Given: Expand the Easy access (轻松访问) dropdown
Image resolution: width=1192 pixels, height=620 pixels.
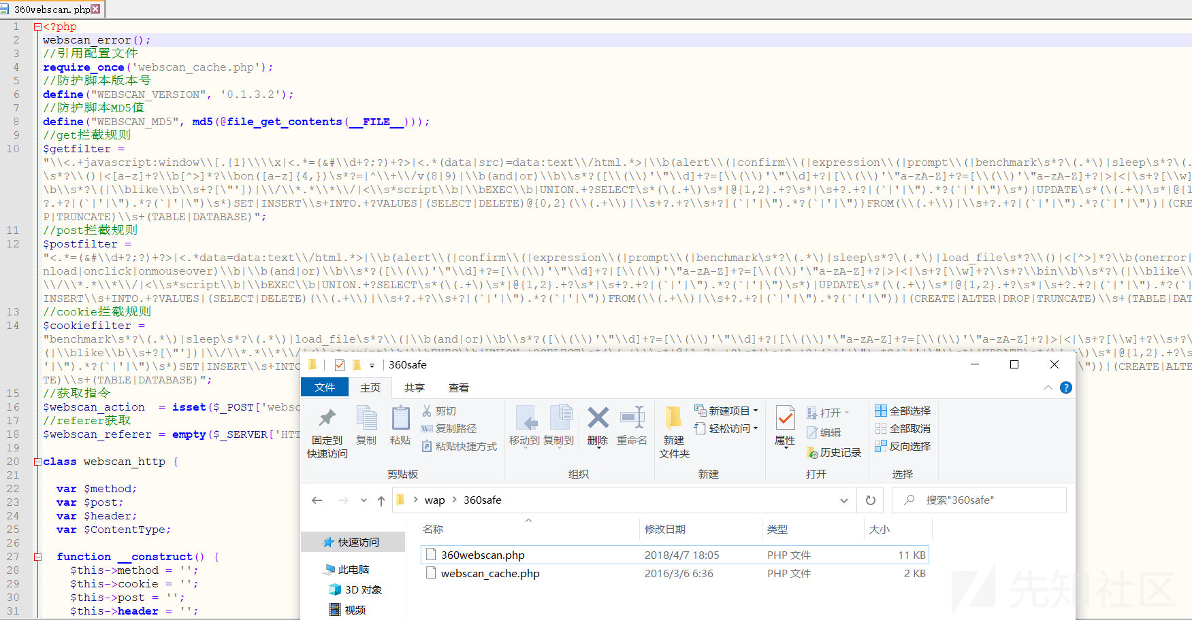Looking at the screenshot, I should click(x=756, y=428).
